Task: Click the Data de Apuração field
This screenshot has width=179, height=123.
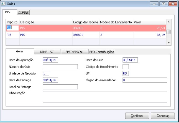Action: pos(50,60)
